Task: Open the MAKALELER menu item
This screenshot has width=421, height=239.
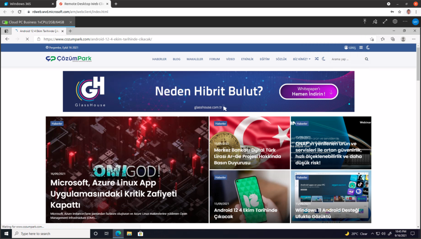Action: 194,59
